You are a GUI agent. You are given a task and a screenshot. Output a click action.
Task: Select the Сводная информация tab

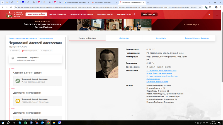click(x=87, y=38)
